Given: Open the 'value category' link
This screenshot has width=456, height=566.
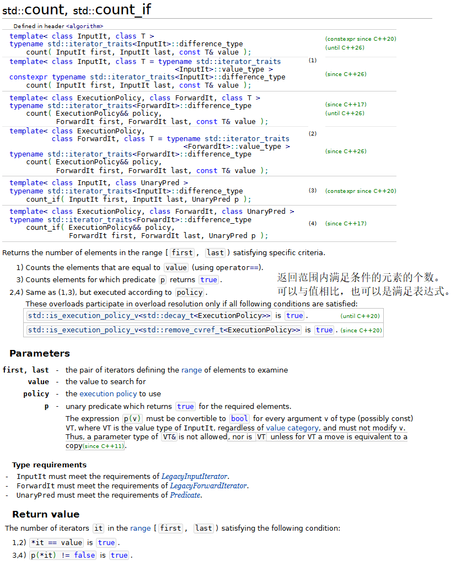Looking at the screenshot, I should [292, 428].
